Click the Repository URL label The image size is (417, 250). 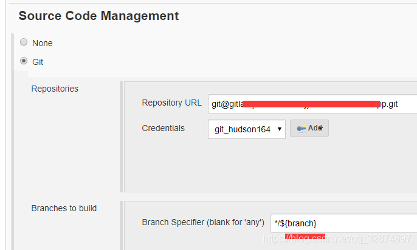[x=172, y=103]
